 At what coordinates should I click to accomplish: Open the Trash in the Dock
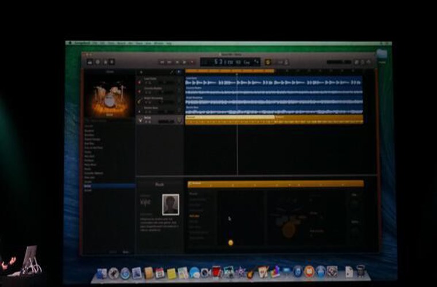pyautogui.click(x=361, y=271)
